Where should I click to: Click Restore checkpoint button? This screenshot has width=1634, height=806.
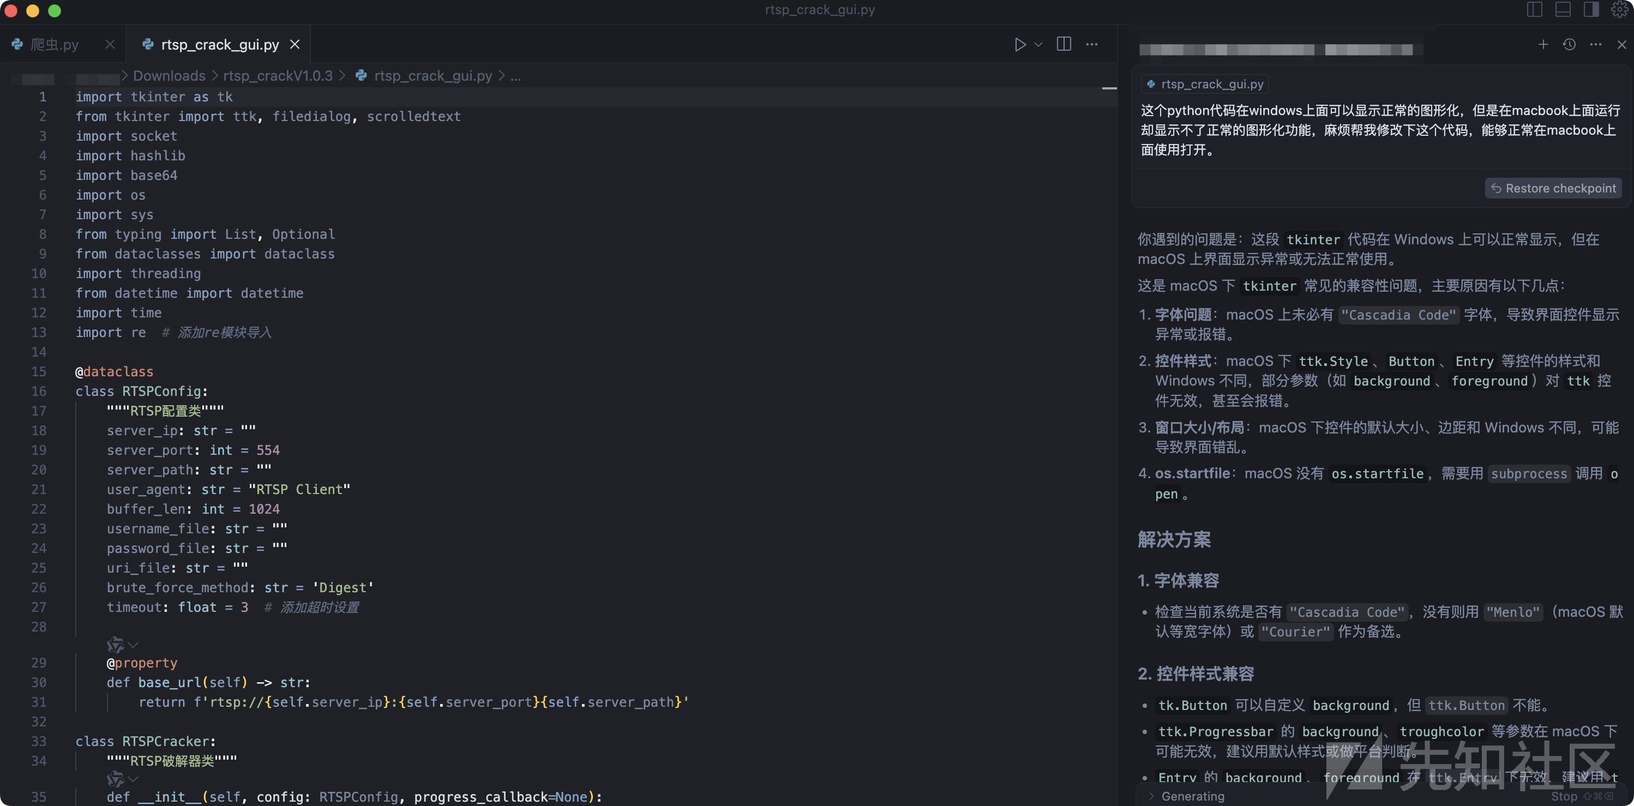(x=1553, y=188)
